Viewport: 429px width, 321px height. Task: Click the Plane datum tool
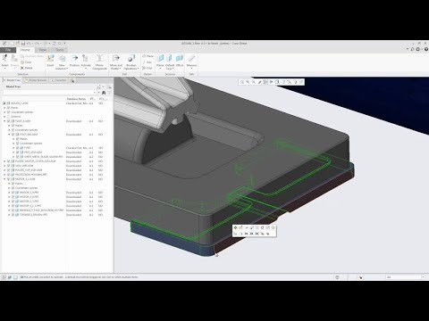pos(147,56)
